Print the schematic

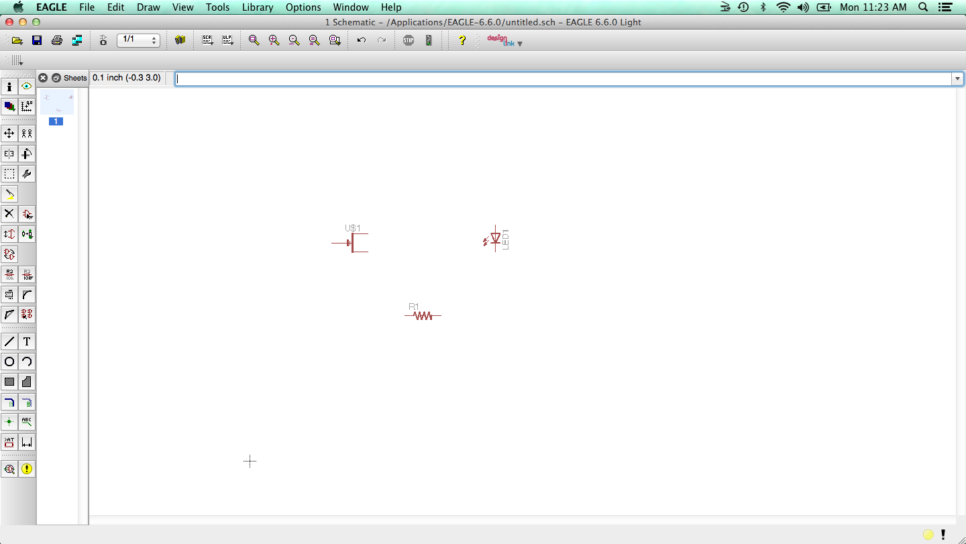[57, 40]
